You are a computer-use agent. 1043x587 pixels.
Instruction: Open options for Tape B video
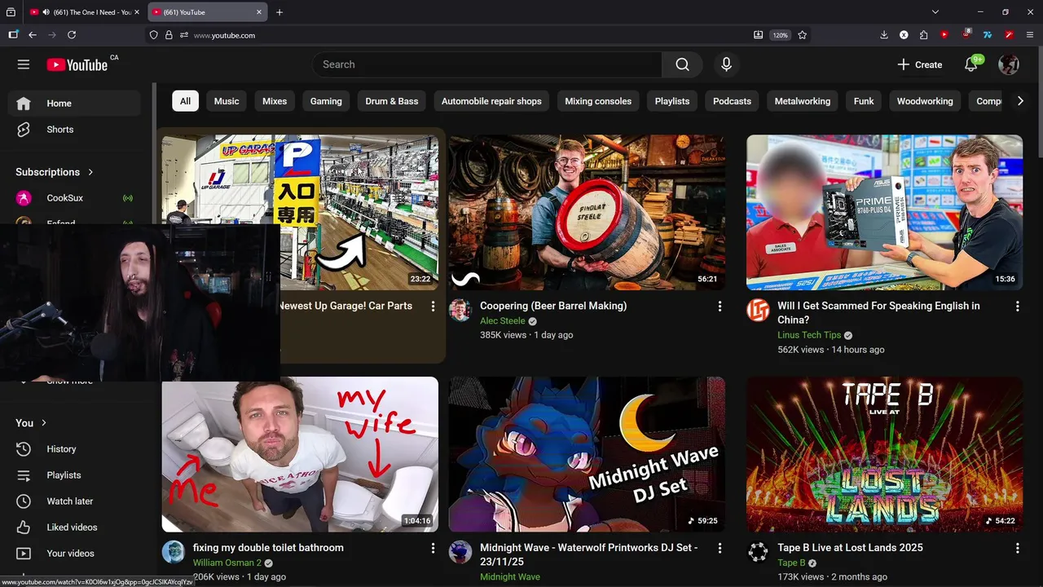tap(1017, 549)
